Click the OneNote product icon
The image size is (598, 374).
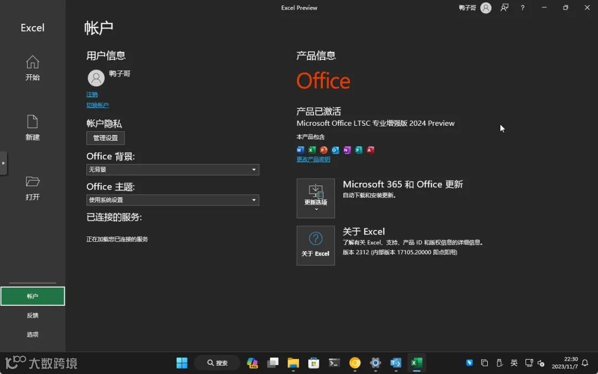pos(347,150)
